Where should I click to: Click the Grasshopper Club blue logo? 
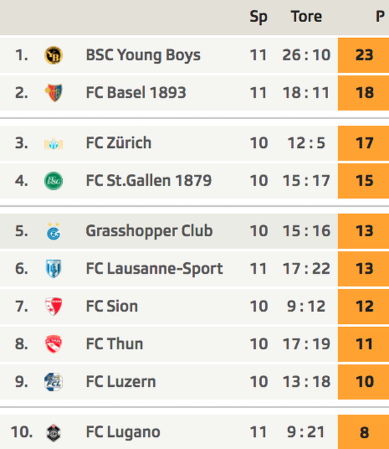click(x=53, y=231)
